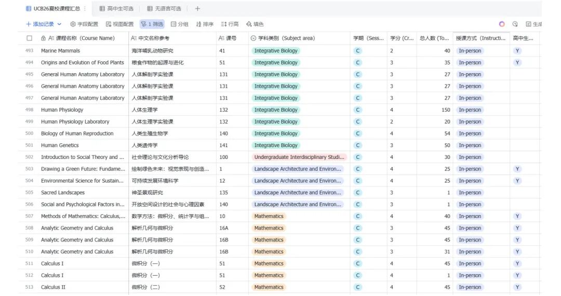
Task: Select the Marine Mammals course name cell
Action: point(60,51)
